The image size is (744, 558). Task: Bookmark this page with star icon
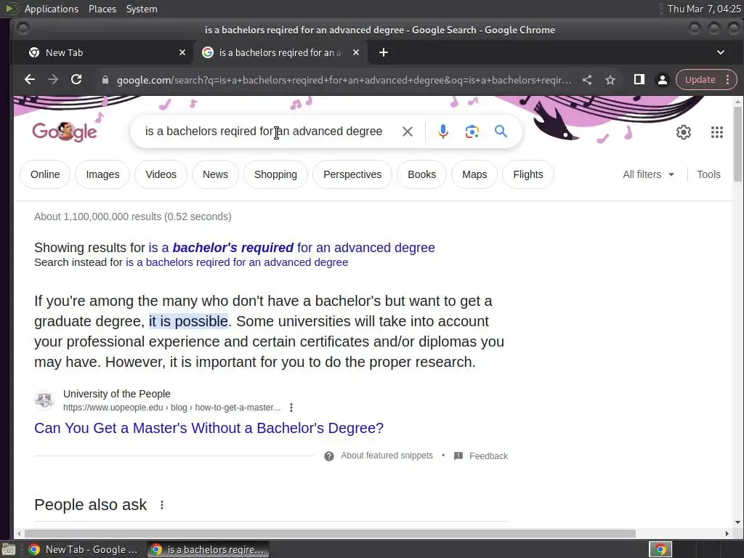(610, 80)
